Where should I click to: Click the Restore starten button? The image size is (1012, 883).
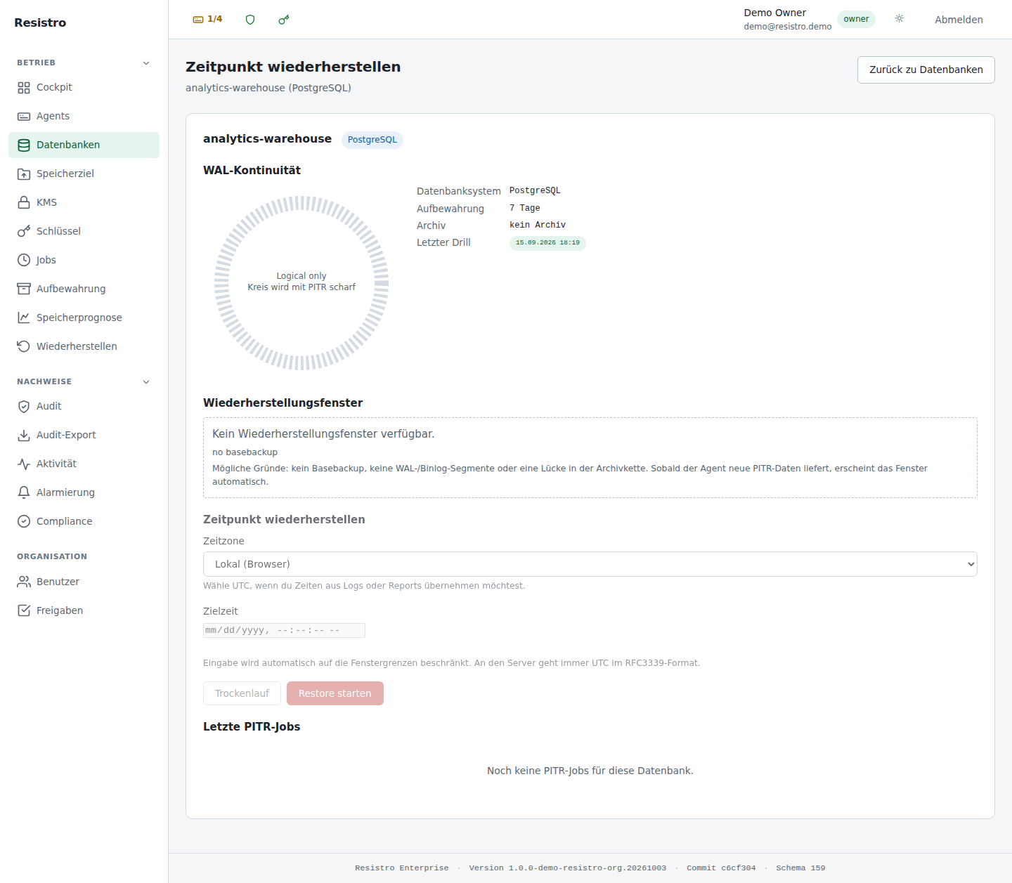click(x=335, y=693)
